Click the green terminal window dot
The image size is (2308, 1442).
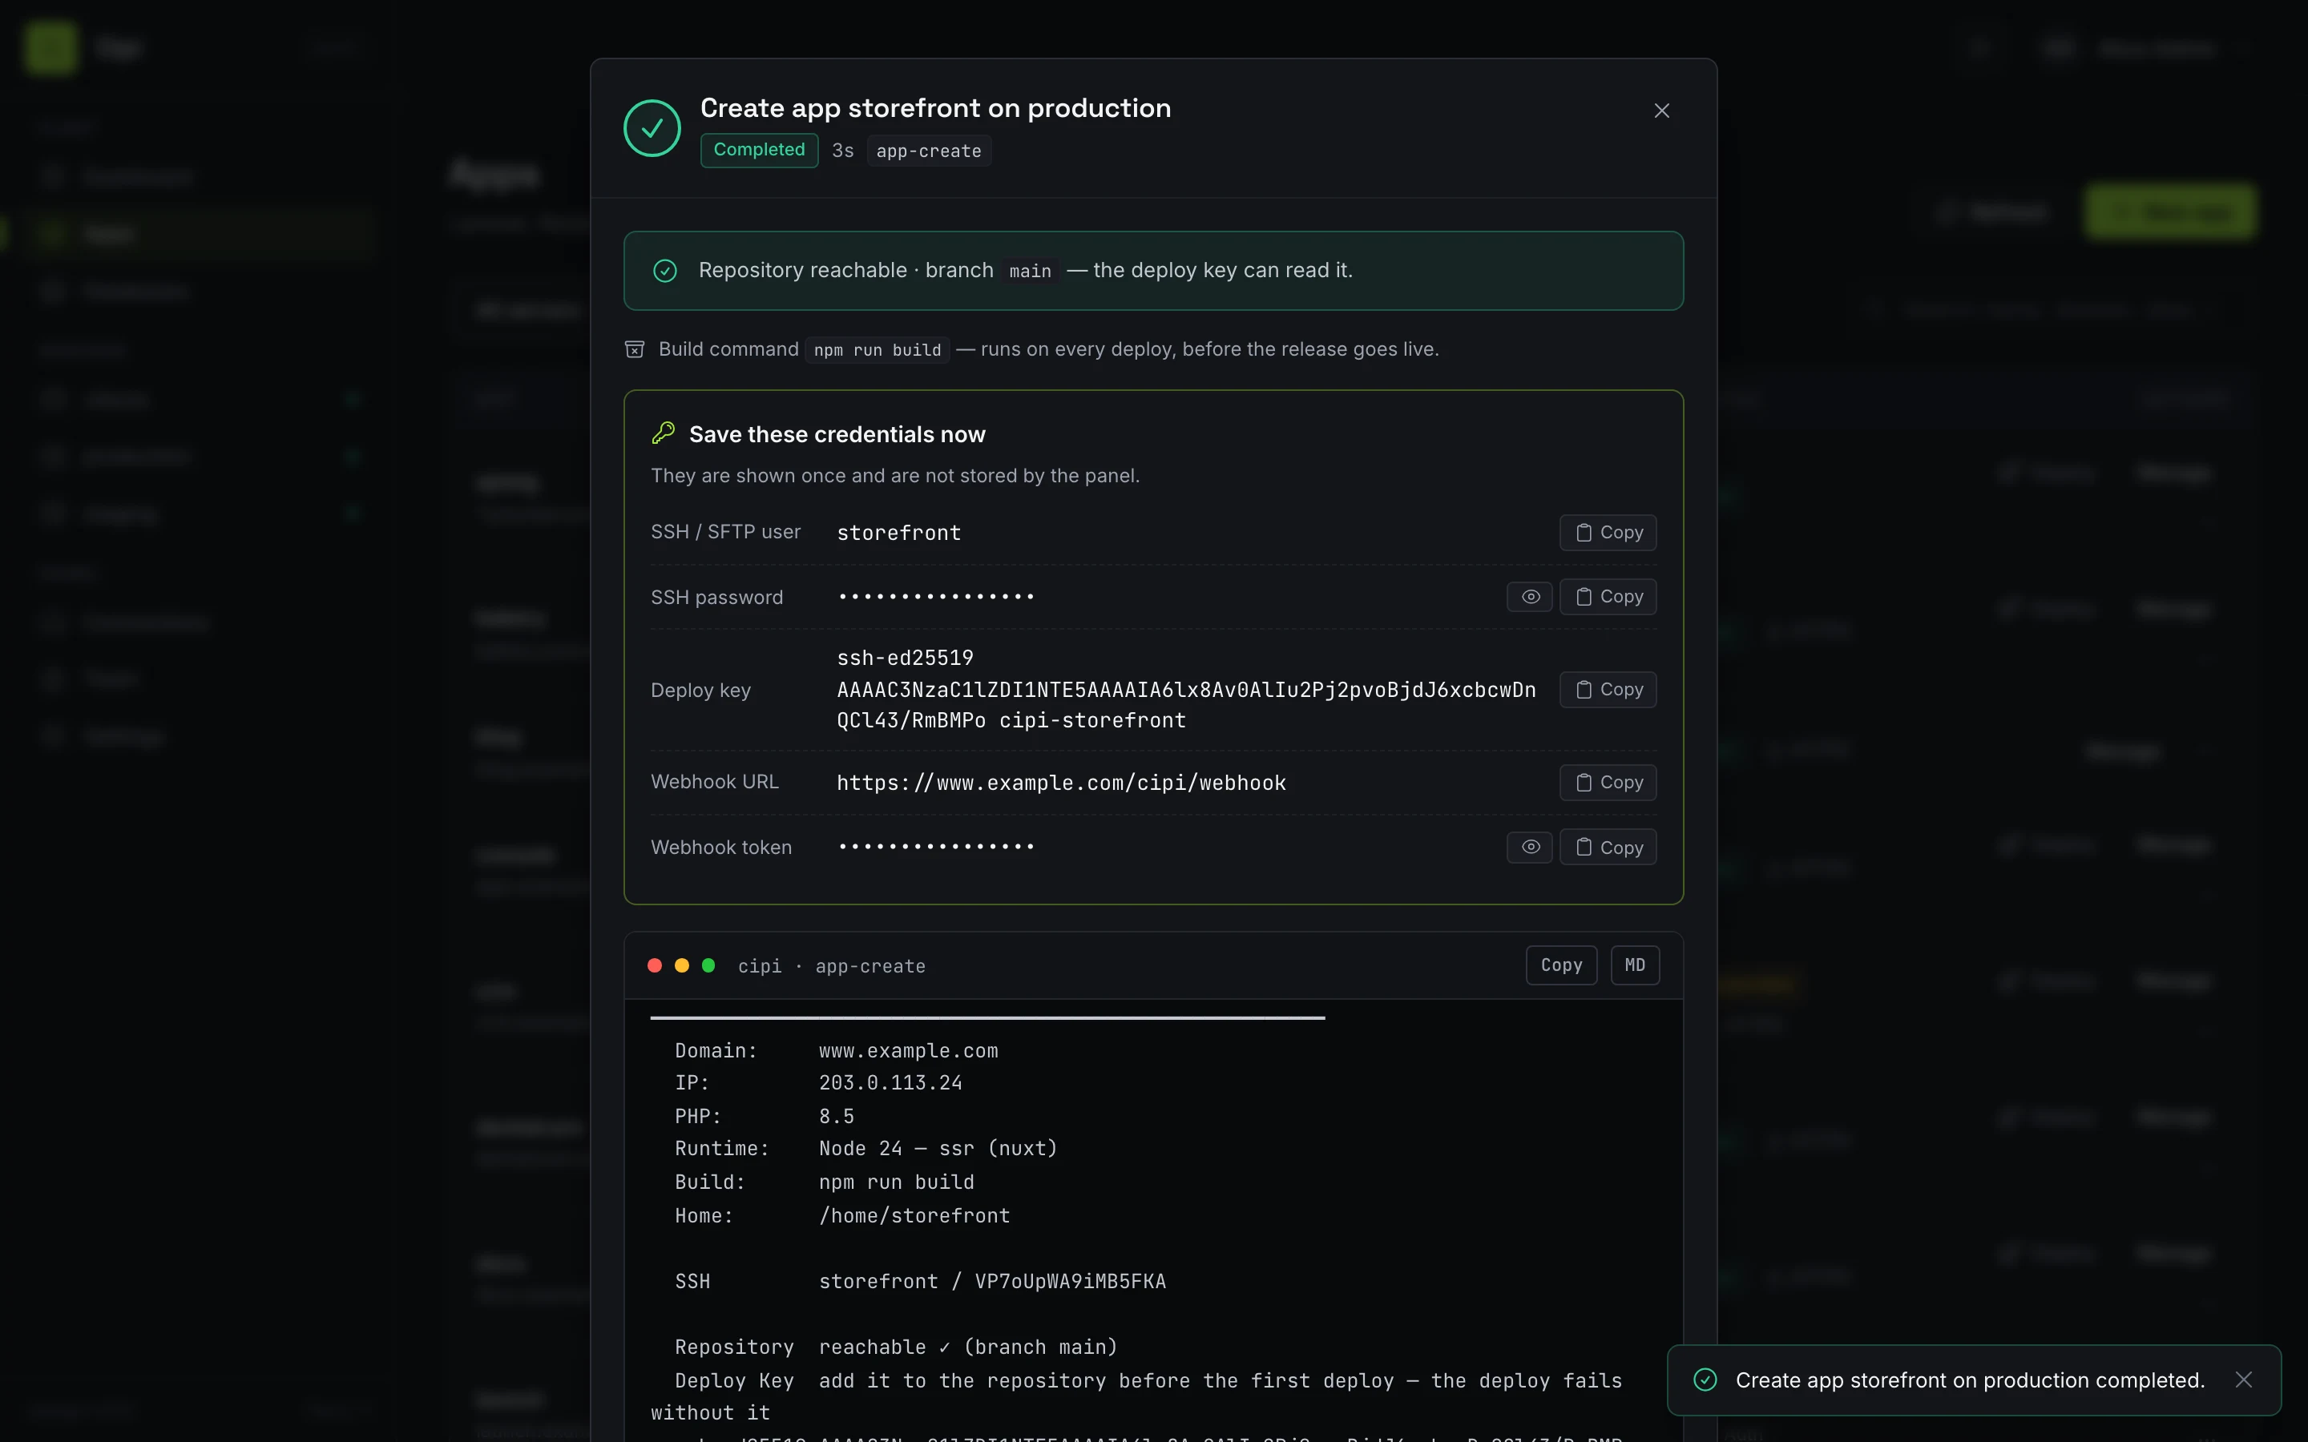point(708,965)
